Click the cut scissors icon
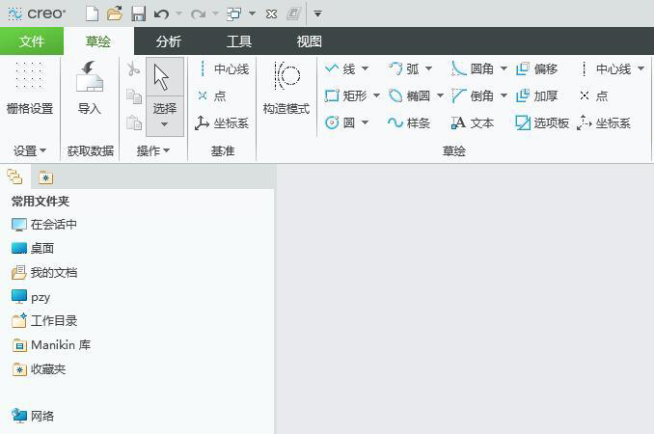Screen dimensions: 654x434 [x=133, y=68]
